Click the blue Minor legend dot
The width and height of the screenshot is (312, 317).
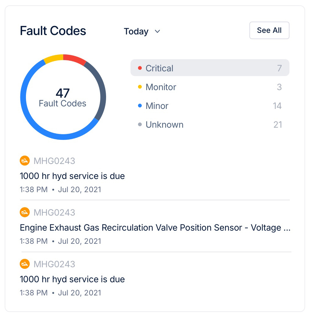click(x=140, y=106)
